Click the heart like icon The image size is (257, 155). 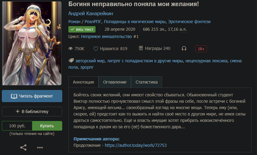coord(96,49)
